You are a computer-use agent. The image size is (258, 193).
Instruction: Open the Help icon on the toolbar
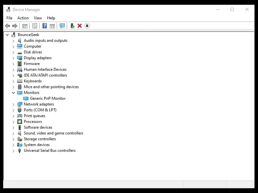tap(45, 26)
